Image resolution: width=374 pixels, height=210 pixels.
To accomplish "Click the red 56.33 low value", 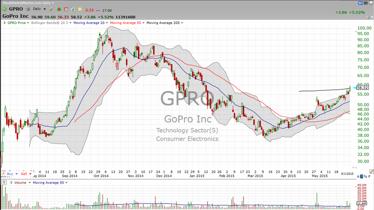I will point(63,17).
